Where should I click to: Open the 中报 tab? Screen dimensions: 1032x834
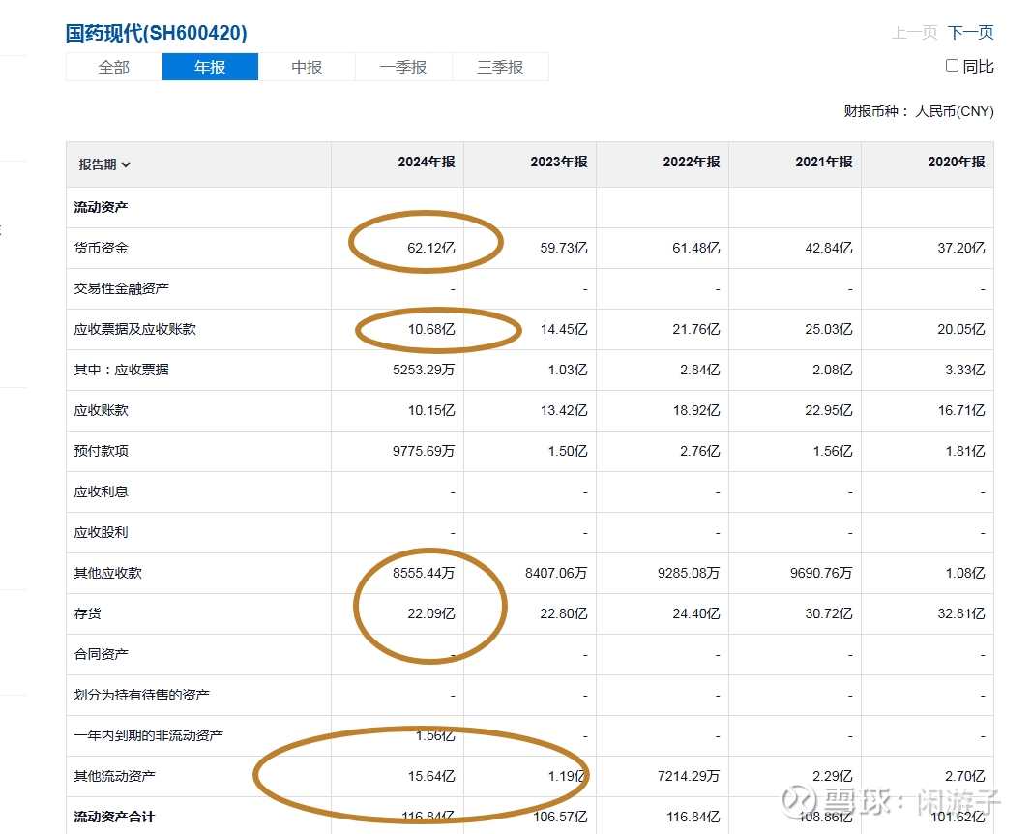307,67
